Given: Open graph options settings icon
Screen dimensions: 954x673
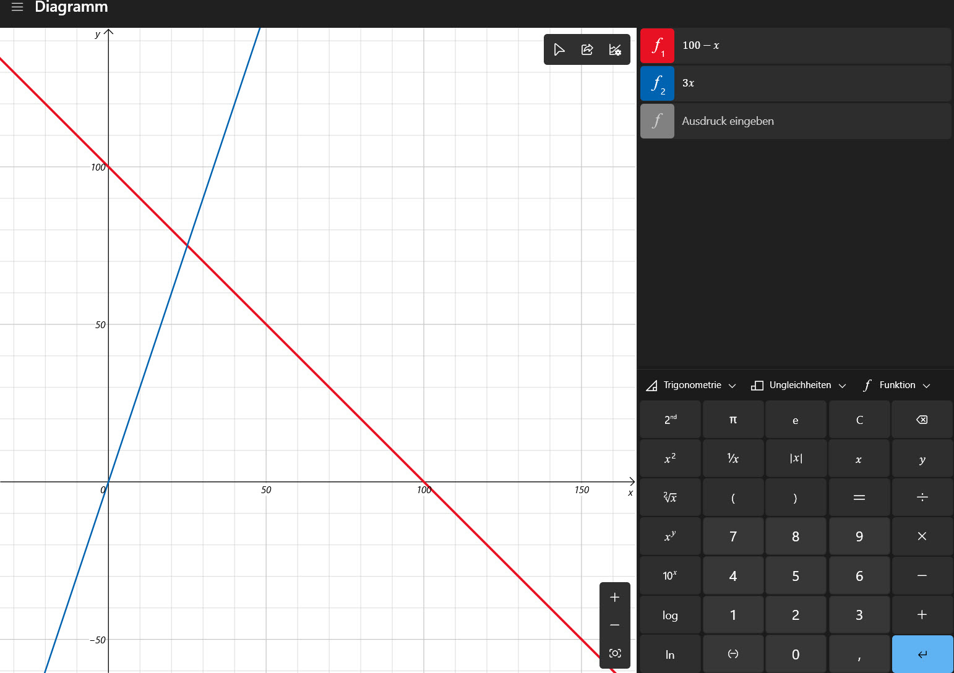Looking at the screenshot, I should [x=615, y=49].
